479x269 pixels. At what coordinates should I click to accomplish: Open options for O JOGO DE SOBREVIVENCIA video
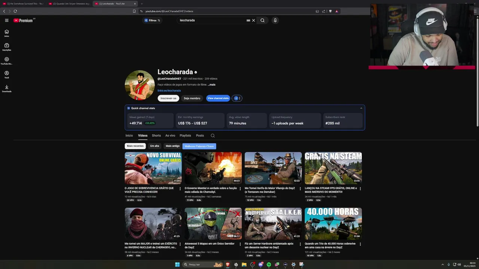(x=180, y=189)
